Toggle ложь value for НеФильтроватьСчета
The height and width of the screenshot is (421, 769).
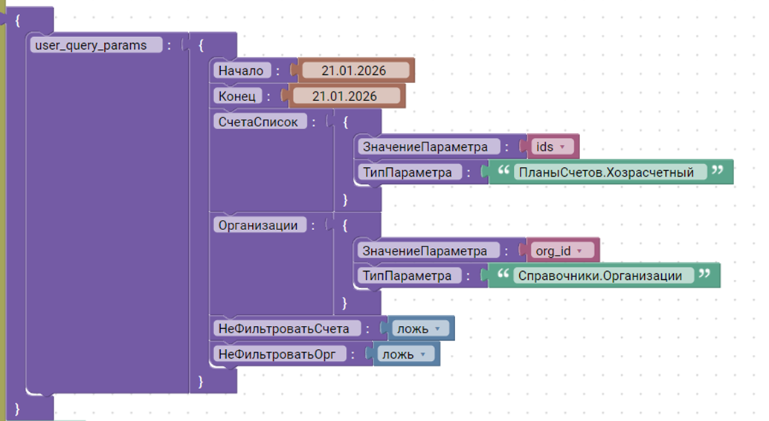pyautogui.click(x=420, y=328)
